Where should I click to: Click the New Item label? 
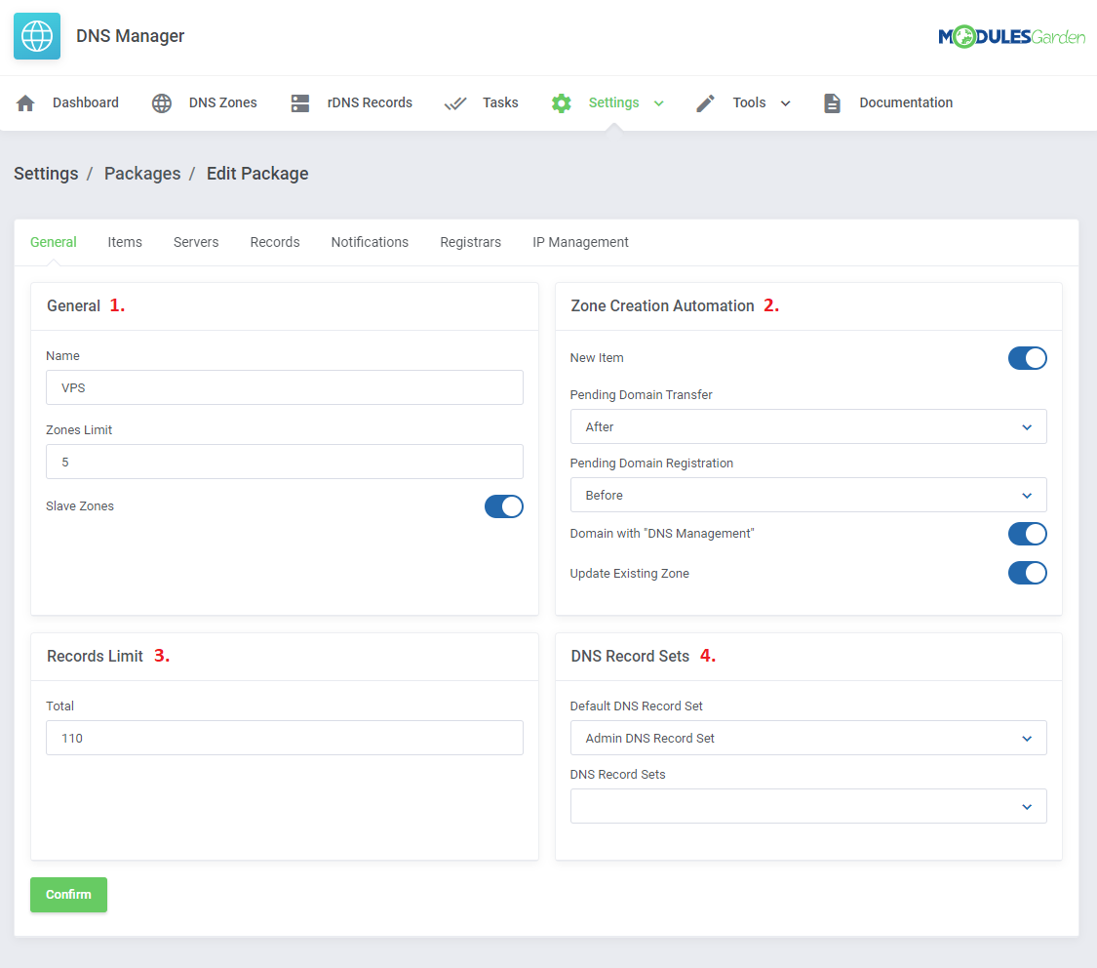pos(597,358)
